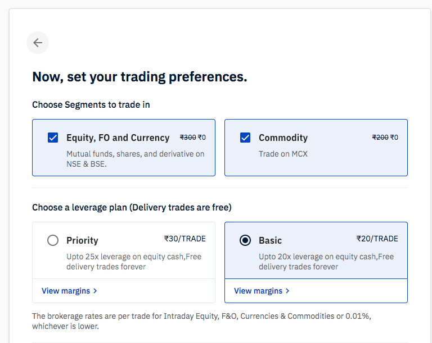
Task: Click the Priority plan name label
Action: point(82,240)
